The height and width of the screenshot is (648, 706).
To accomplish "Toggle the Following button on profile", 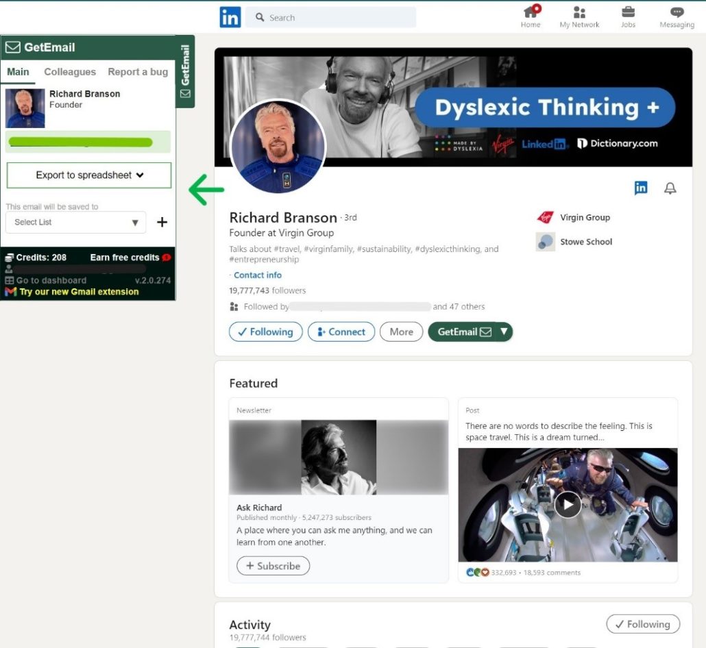I will click(x=265, y=332).
